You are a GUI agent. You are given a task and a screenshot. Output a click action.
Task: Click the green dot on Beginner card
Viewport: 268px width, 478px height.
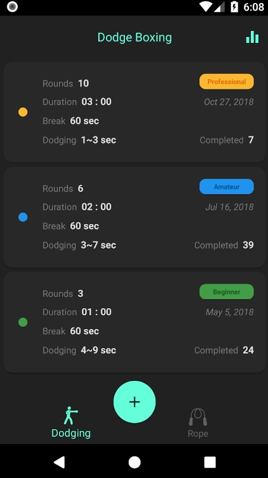coord(23,322)
